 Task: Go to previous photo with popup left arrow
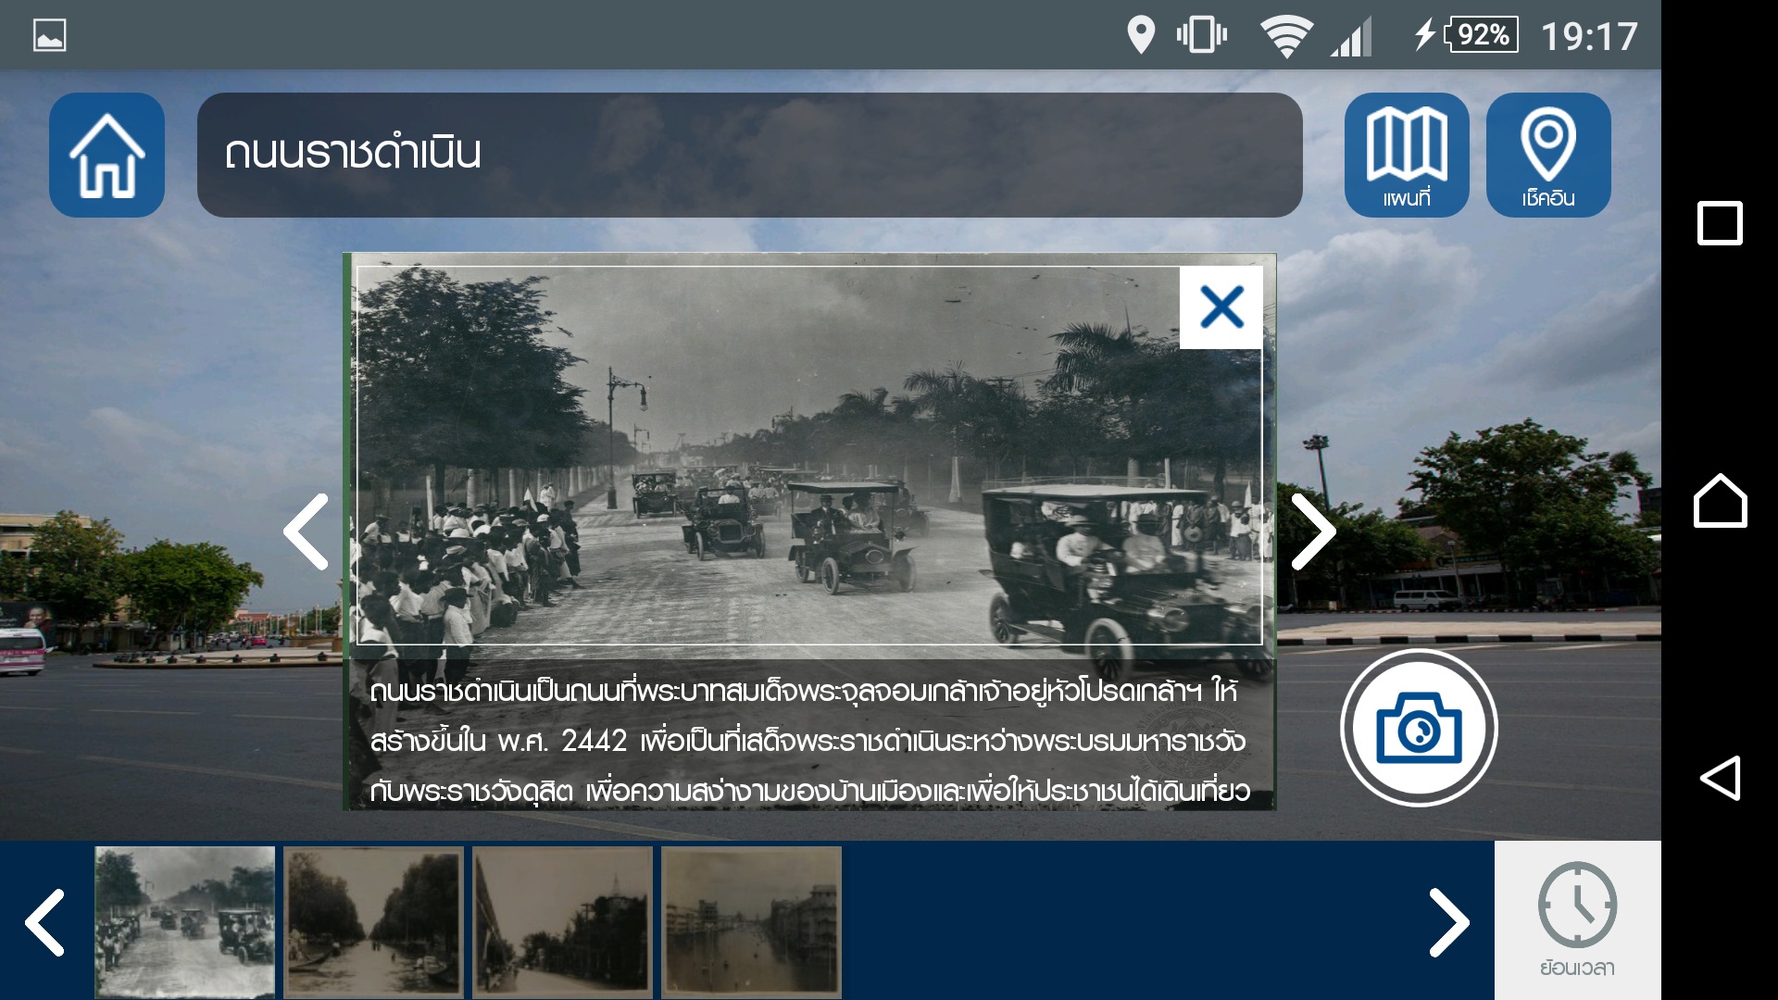coord(307,531)
